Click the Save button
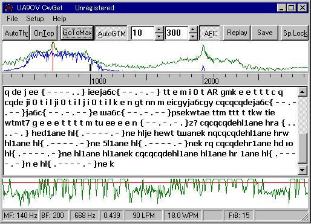Viewport: 311px width, 224px height. (x=264, y=33)
